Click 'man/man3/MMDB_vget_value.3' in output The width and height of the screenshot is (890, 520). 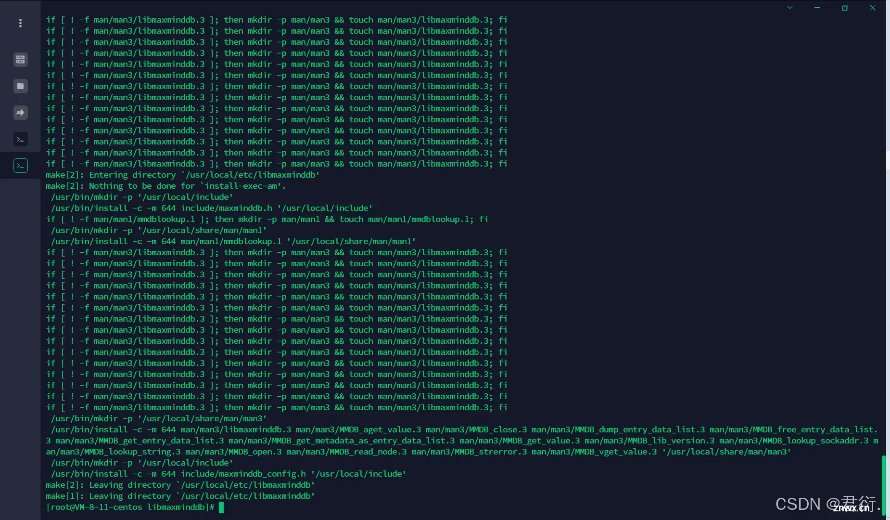tap(594, 452)
